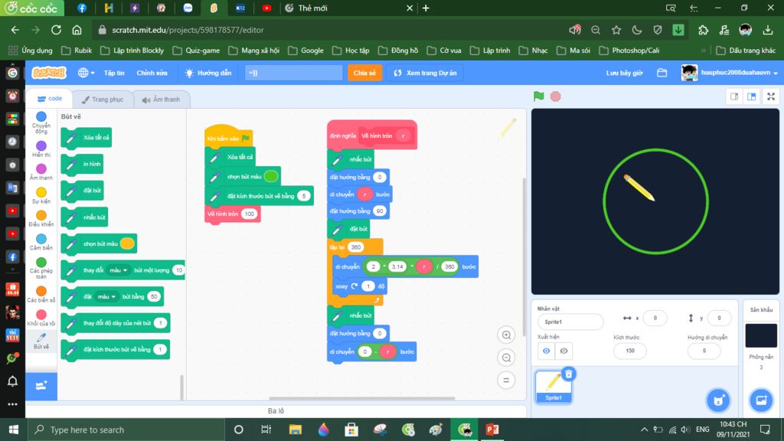Switch to the Trang phục tab
Screen dimensions: 784x441
click(x=103, y=100)
